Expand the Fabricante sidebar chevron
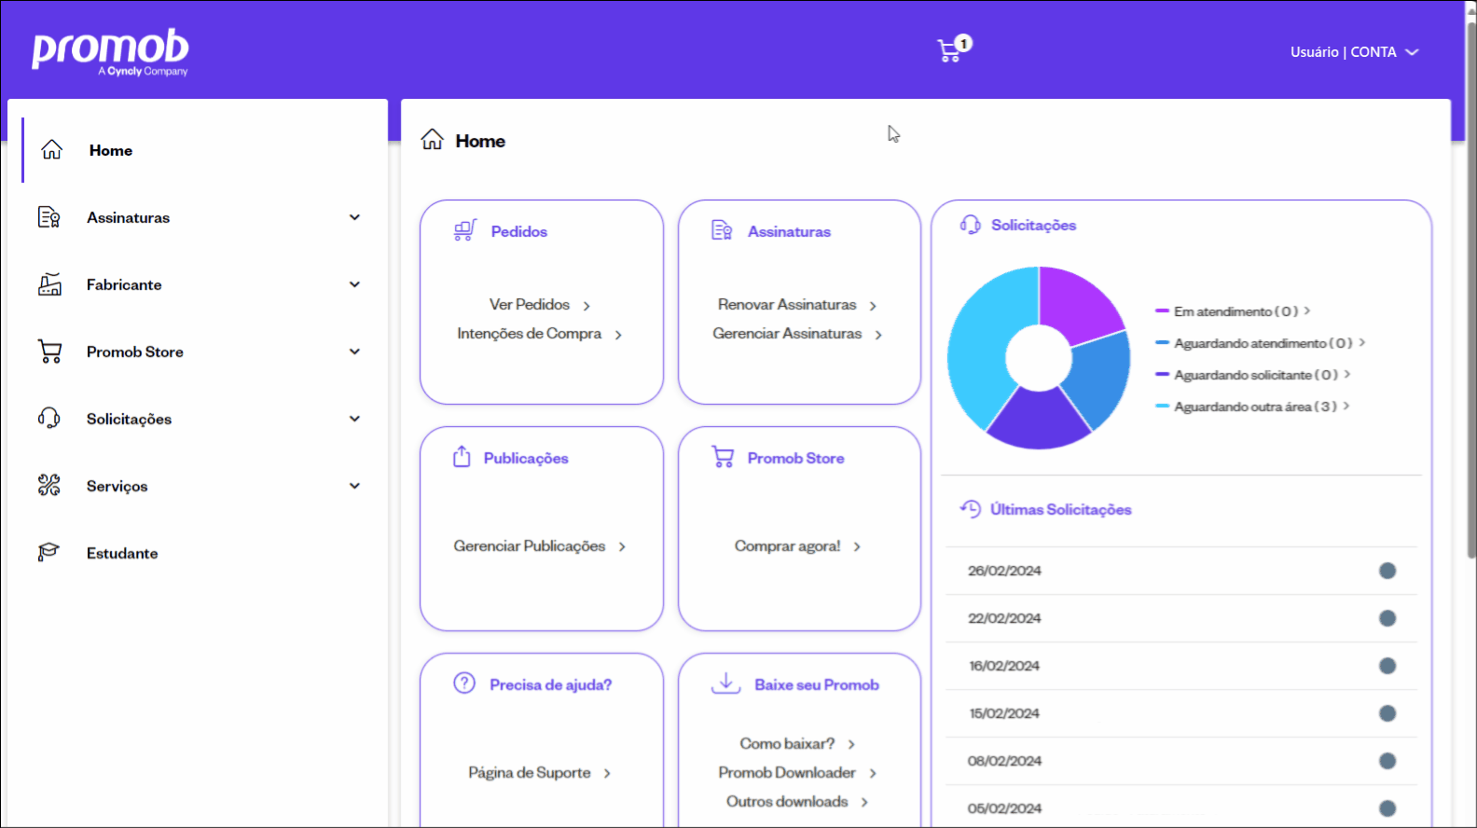 354,284
